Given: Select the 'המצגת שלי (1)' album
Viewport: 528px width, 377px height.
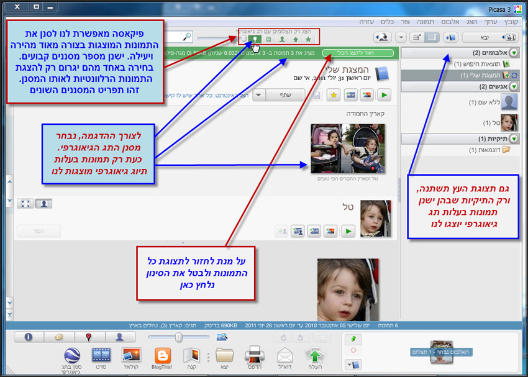Looking at the screenshot, I should point(460,75).
